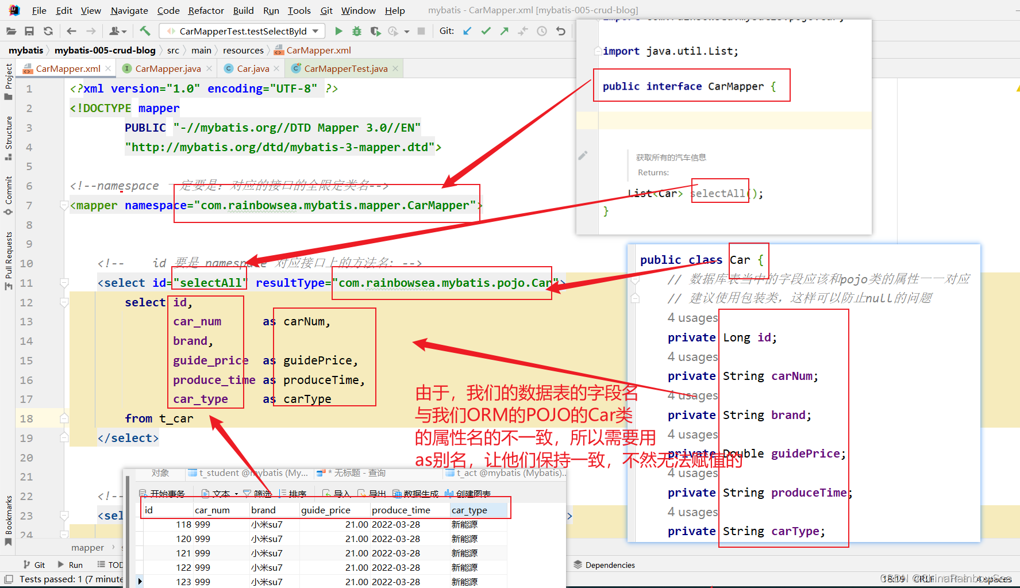
Task: Click the Rollback undo arrow icon
Action: 560,31
